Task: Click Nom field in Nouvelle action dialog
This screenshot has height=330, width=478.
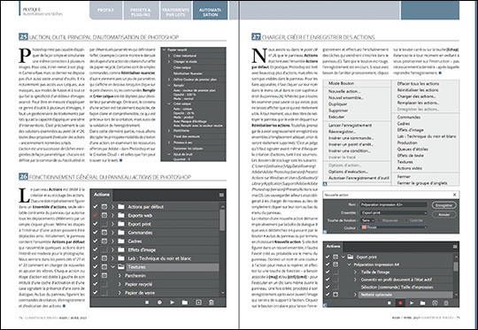Action: coord(394,204)
